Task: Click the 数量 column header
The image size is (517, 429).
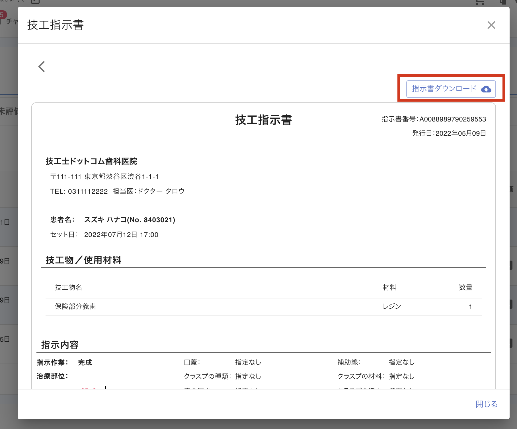Action: tap(465, 287)
